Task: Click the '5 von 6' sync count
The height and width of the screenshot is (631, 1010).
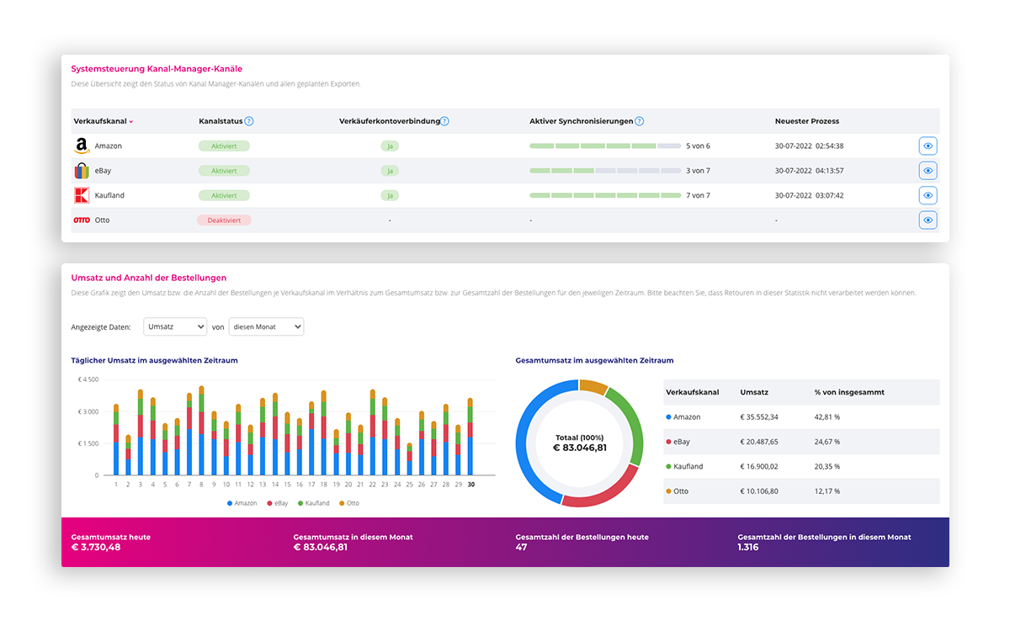Action: point(698,146)
